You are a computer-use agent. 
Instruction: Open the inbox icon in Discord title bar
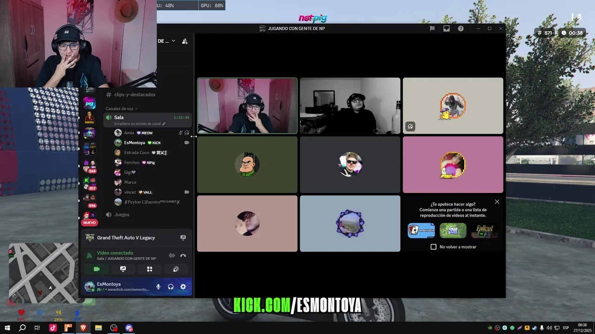(446, 28)
